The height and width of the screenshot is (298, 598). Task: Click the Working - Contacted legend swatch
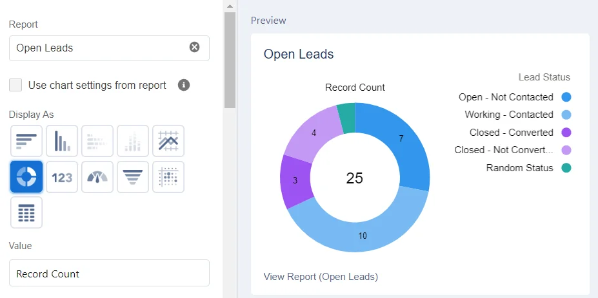(x=566, y=115)
